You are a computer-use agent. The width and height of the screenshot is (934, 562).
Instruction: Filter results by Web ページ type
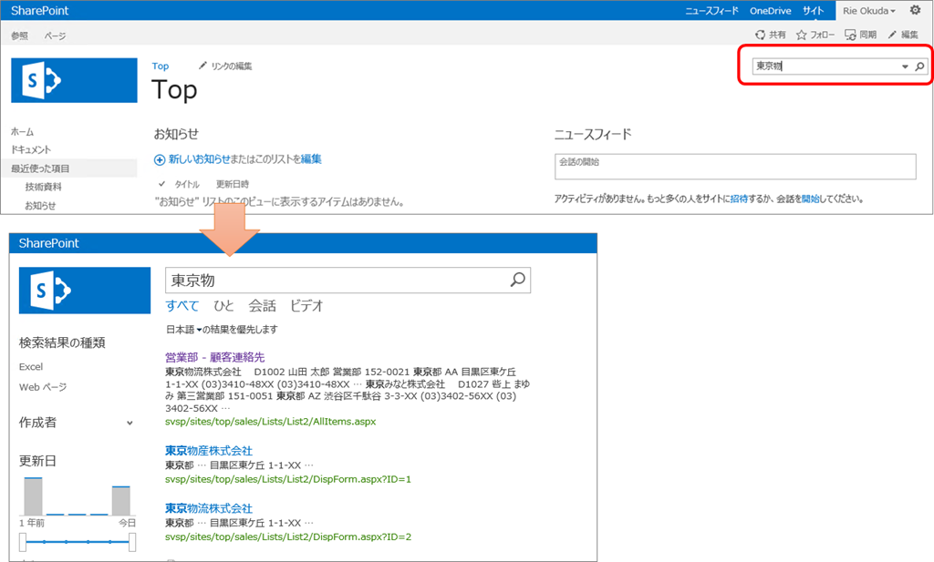pyautogui.click(x=43, y=387)
